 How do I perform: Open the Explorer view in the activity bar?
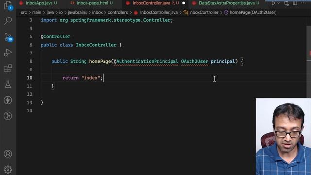pos(8,5)
